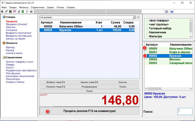The image size is (195, 121).
Task: Open Приход in the sidebar
Action: [x=10, y=47]
